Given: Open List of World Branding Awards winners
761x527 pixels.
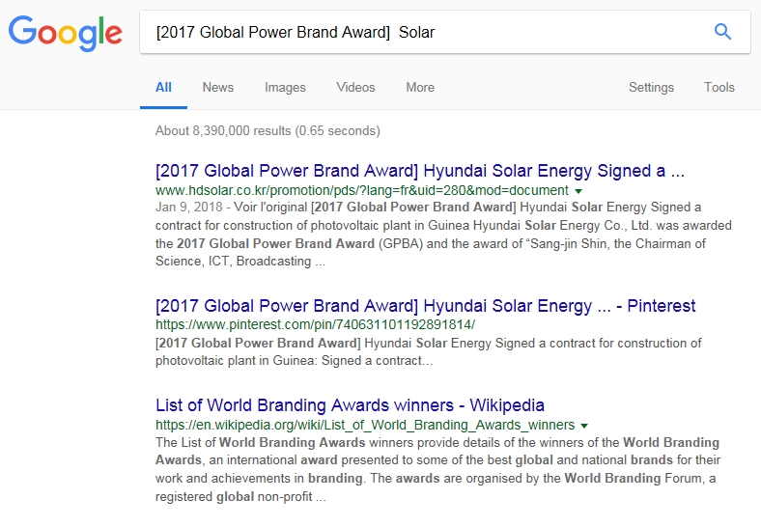Looking at the screenshot, I should [350, 404].
